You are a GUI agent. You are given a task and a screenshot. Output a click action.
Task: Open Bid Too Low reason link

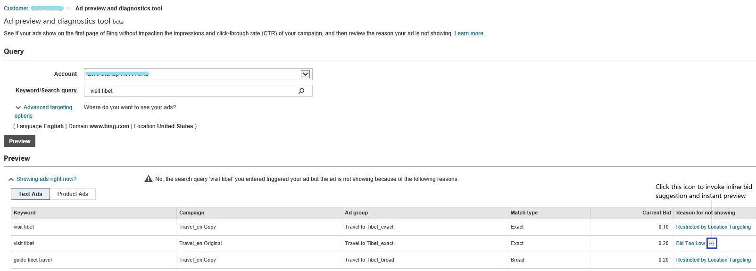point(690,243)
